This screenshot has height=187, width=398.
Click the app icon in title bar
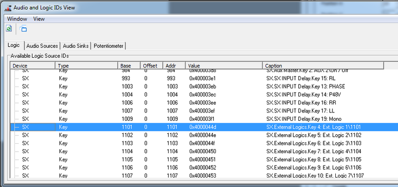8,7
